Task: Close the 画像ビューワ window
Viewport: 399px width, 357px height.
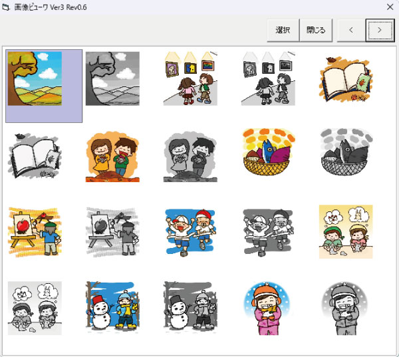Action: pyautogui.click(x=389, y=7)
